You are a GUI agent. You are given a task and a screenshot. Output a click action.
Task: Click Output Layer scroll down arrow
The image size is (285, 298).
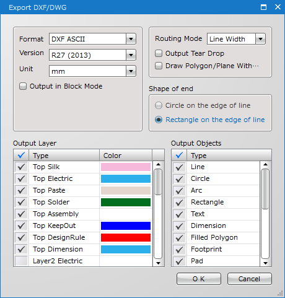coord(158,263)
